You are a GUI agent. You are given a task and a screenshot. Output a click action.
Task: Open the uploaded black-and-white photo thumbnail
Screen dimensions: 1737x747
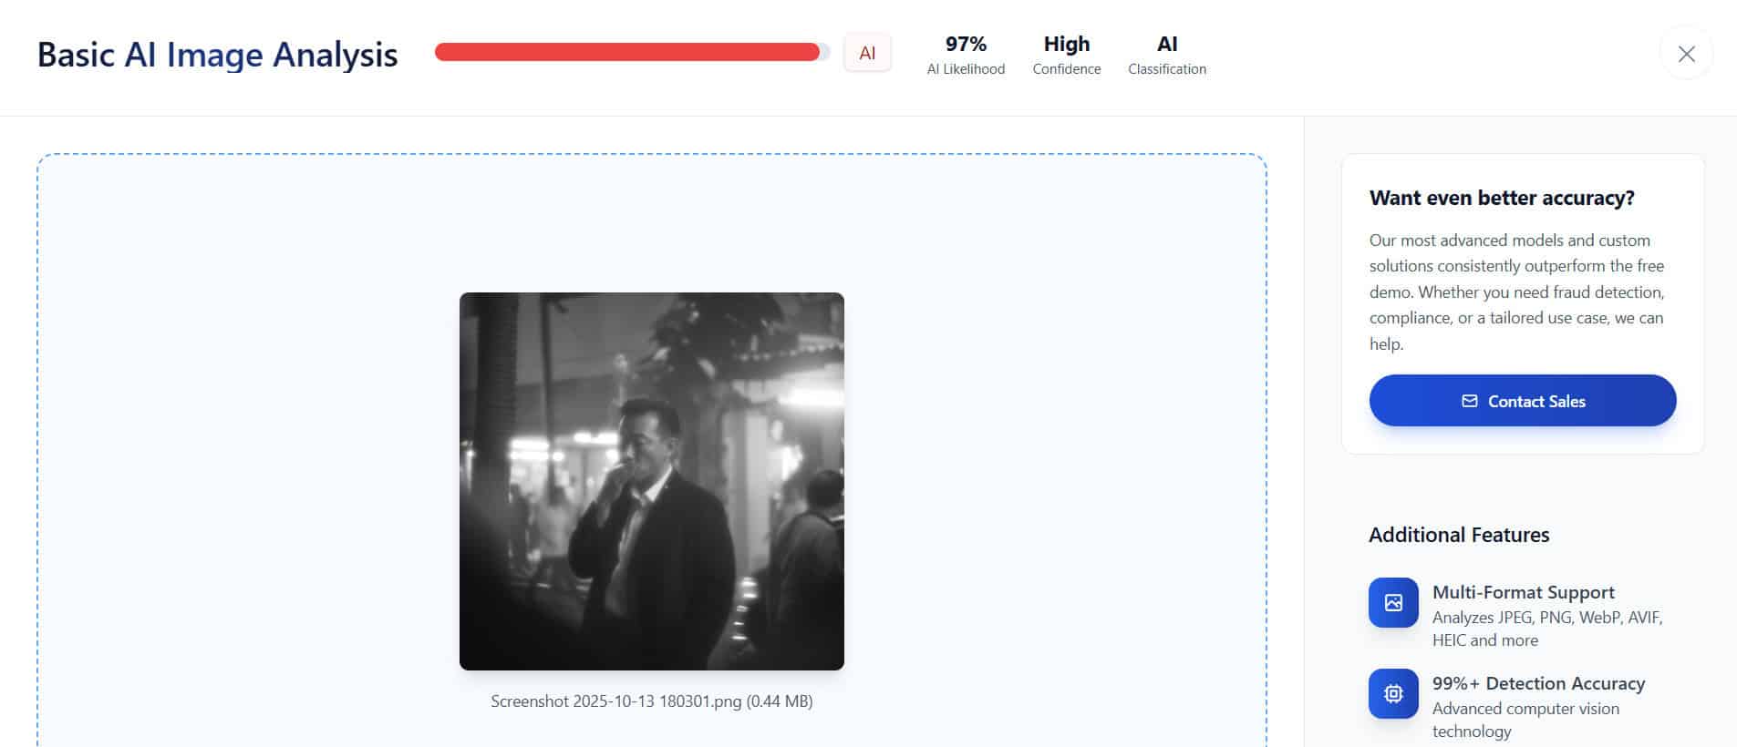[651, 481]
